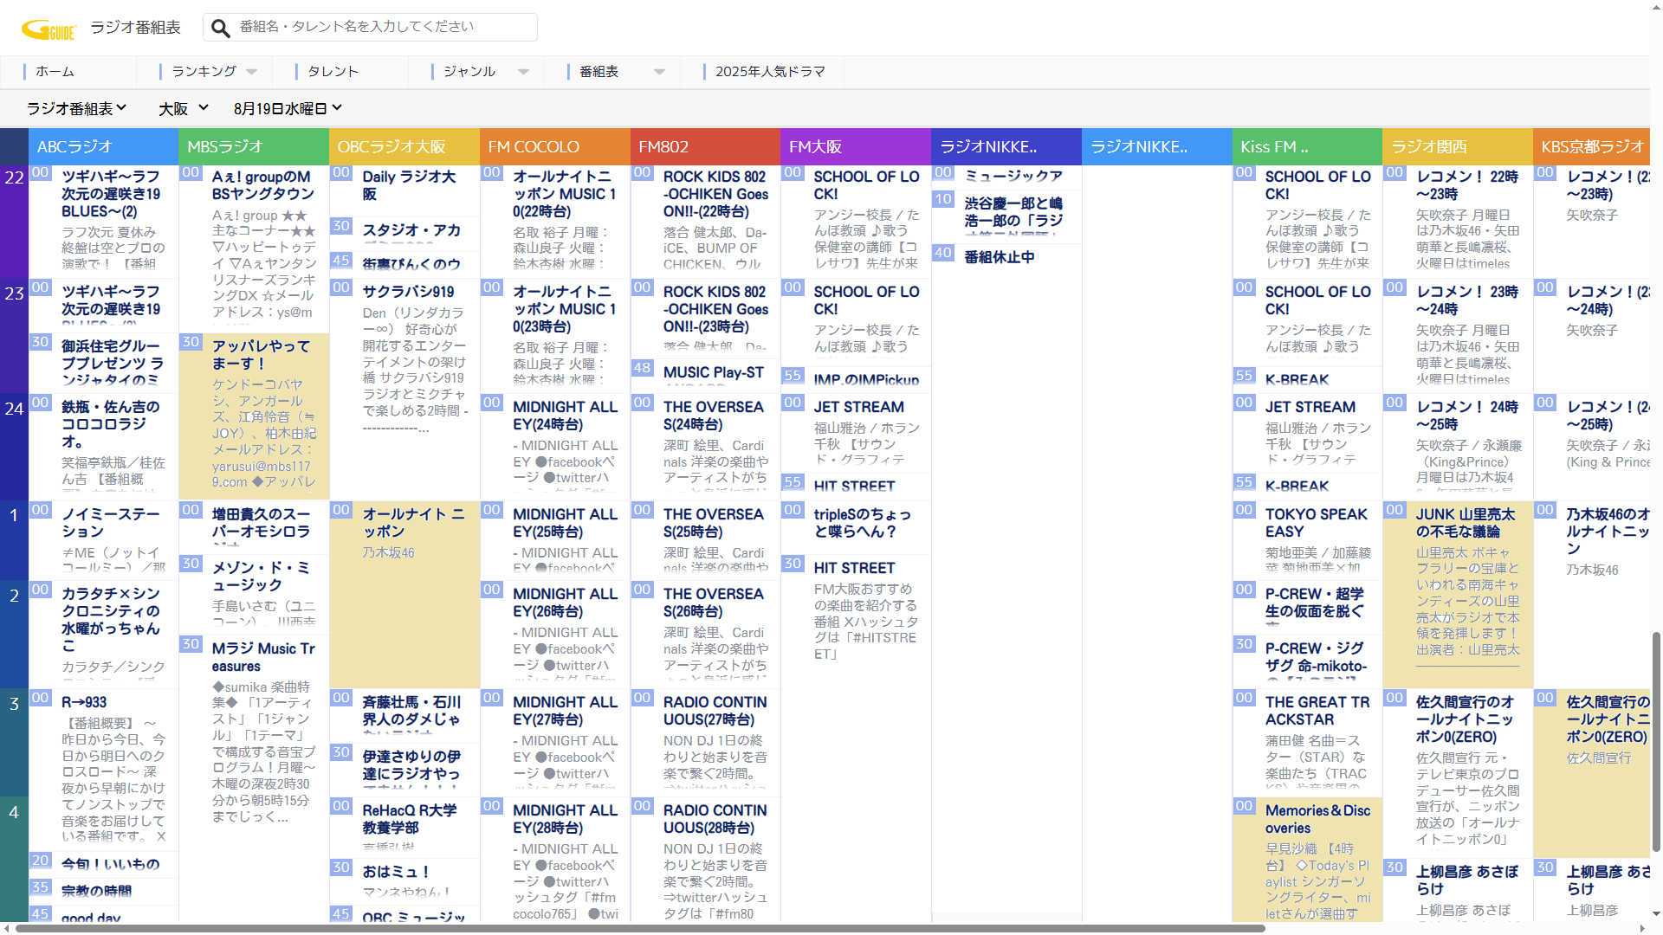Select the ラジオ関西 station header
Screen dimensions: 1663x935
point(1459,146)
